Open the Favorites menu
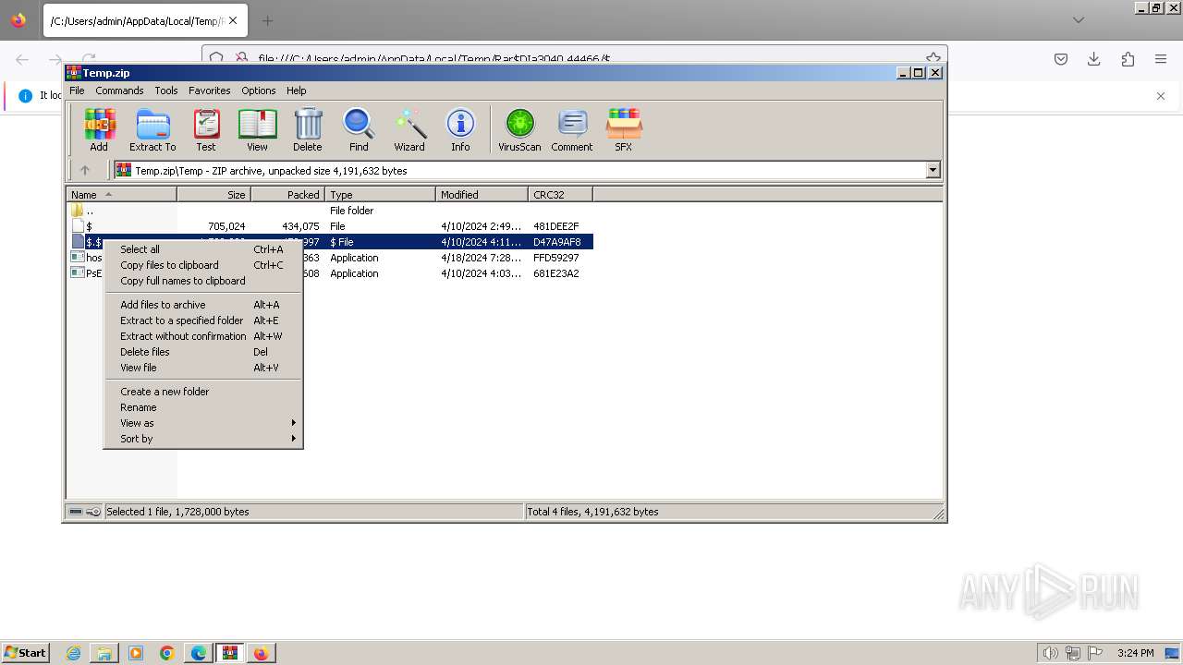Image resolution: width=1183 pixels, height=665 pixels. click(x=210, y=91)
